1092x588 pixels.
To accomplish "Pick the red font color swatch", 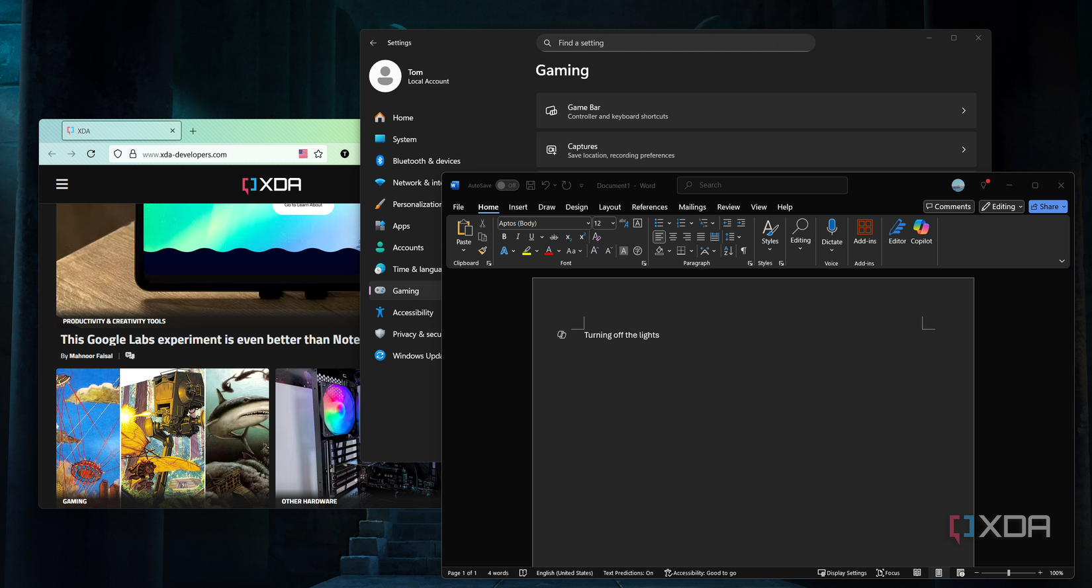I will [549, 251].
